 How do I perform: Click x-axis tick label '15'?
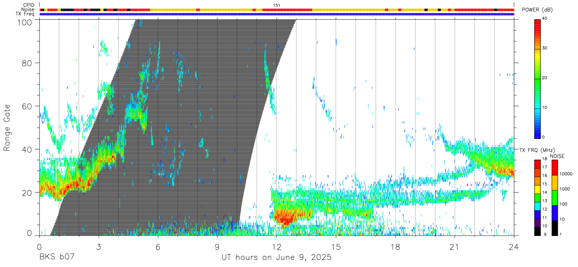pyautogui.click(x=336, y=247)
